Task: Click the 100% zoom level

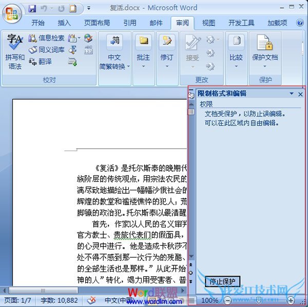Action: pyautogui.click(x=209, y=300)
